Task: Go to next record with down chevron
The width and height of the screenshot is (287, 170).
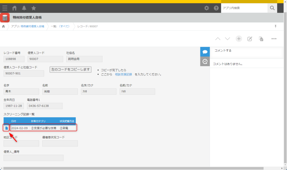Action: (x=228, y=39)
